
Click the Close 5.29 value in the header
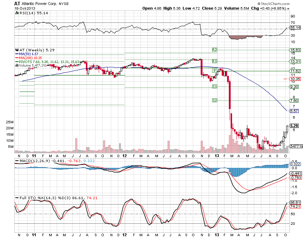tap(213, 8)
